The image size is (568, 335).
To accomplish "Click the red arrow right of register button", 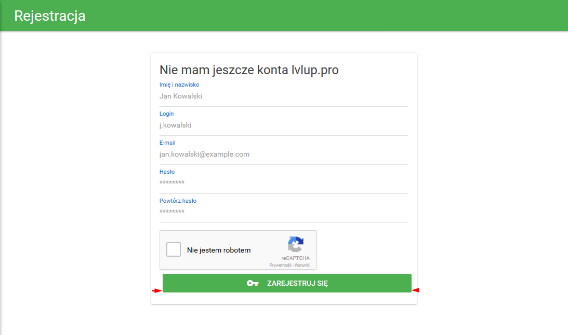I will coord(416,290).
